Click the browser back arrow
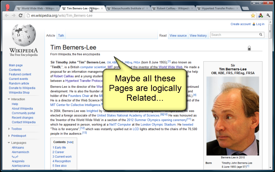275x172 pixels. click(7, 15)
